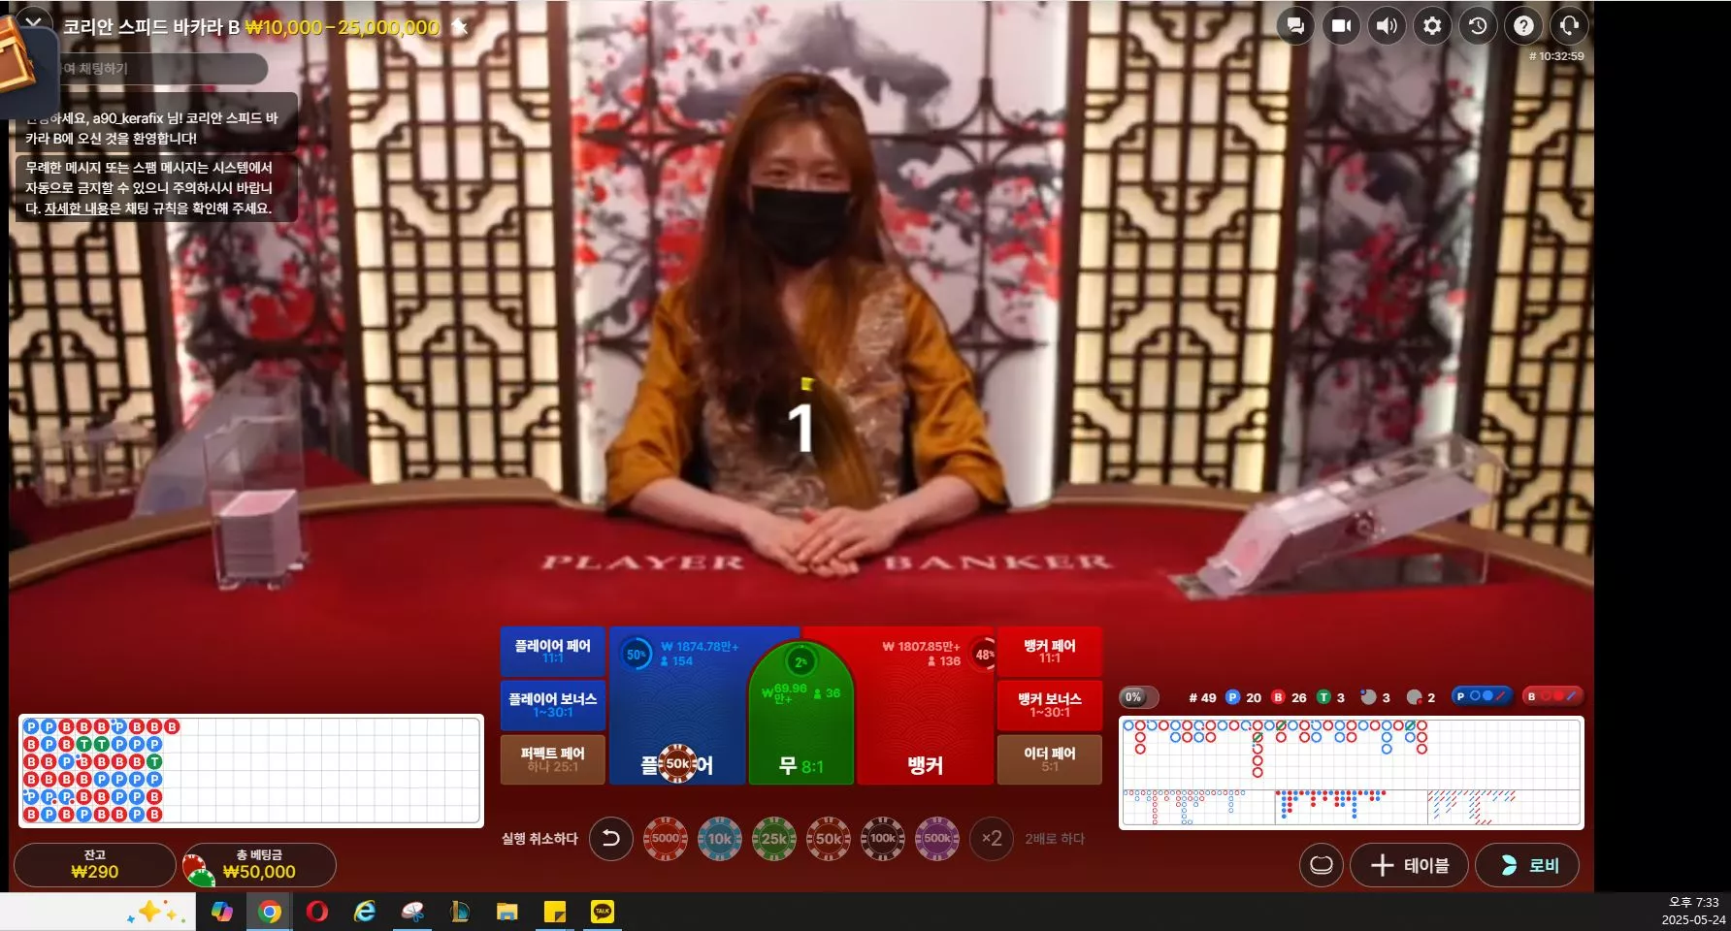
Task: Click the Banker count stat B 26
Action: tap(1289, 697)
